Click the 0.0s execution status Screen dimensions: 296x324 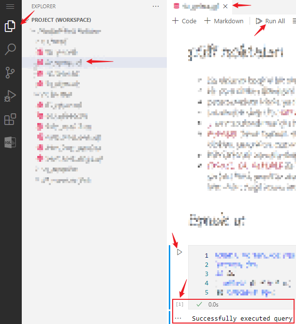click(x=213, y=304)
